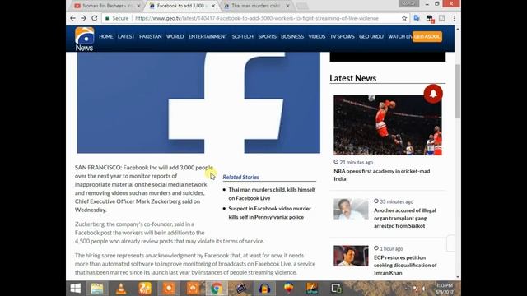Open the HOME menu item

click(x=106, y=36)
